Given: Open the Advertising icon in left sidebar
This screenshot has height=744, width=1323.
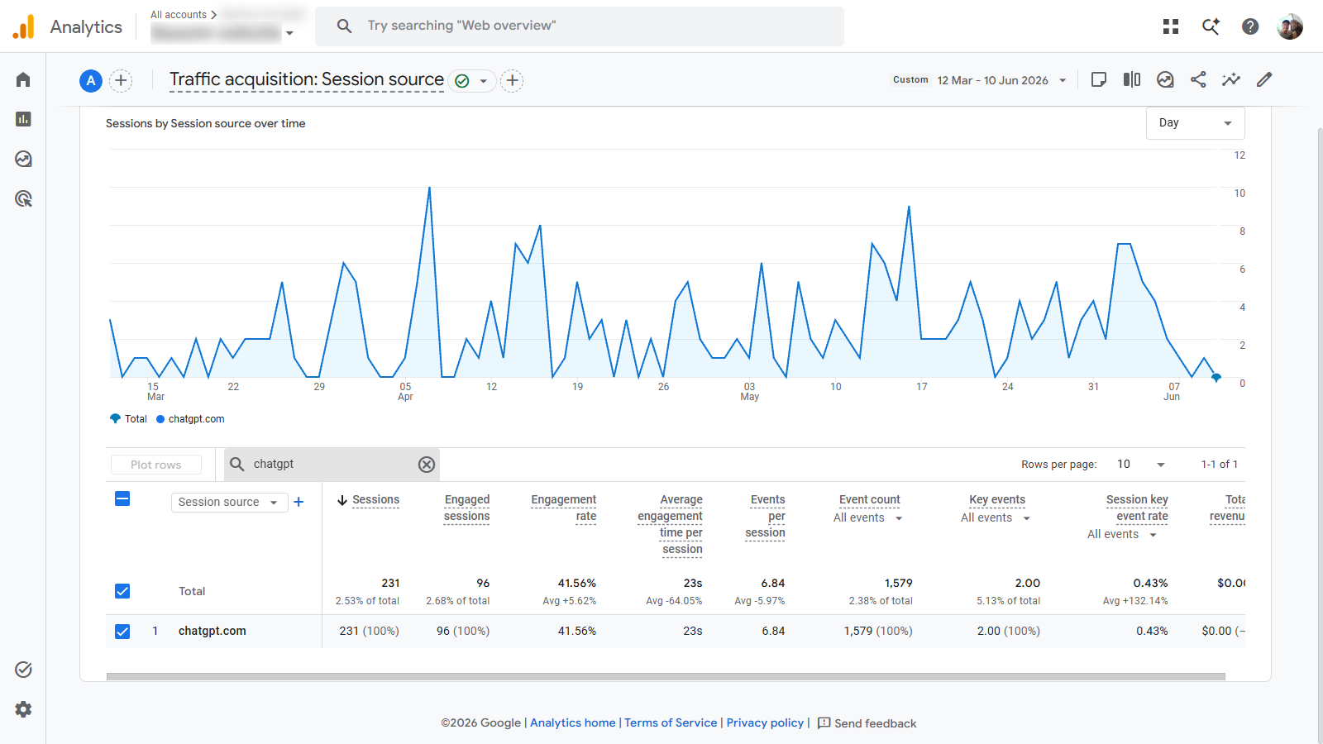Looking at the screenshot, I should tap(23, 198).
